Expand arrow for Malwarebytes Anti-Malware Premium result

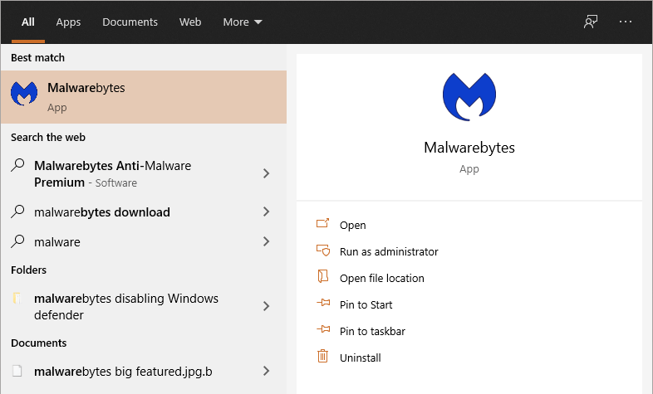pyautogui.click(x=266, y=173)
